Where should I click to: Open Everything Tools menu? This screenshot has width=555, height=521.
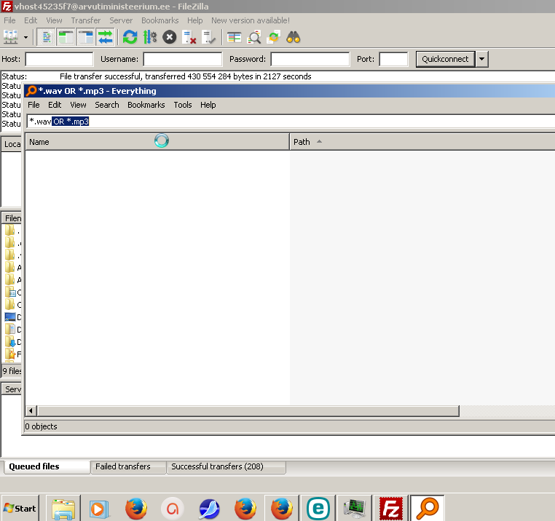183,105
